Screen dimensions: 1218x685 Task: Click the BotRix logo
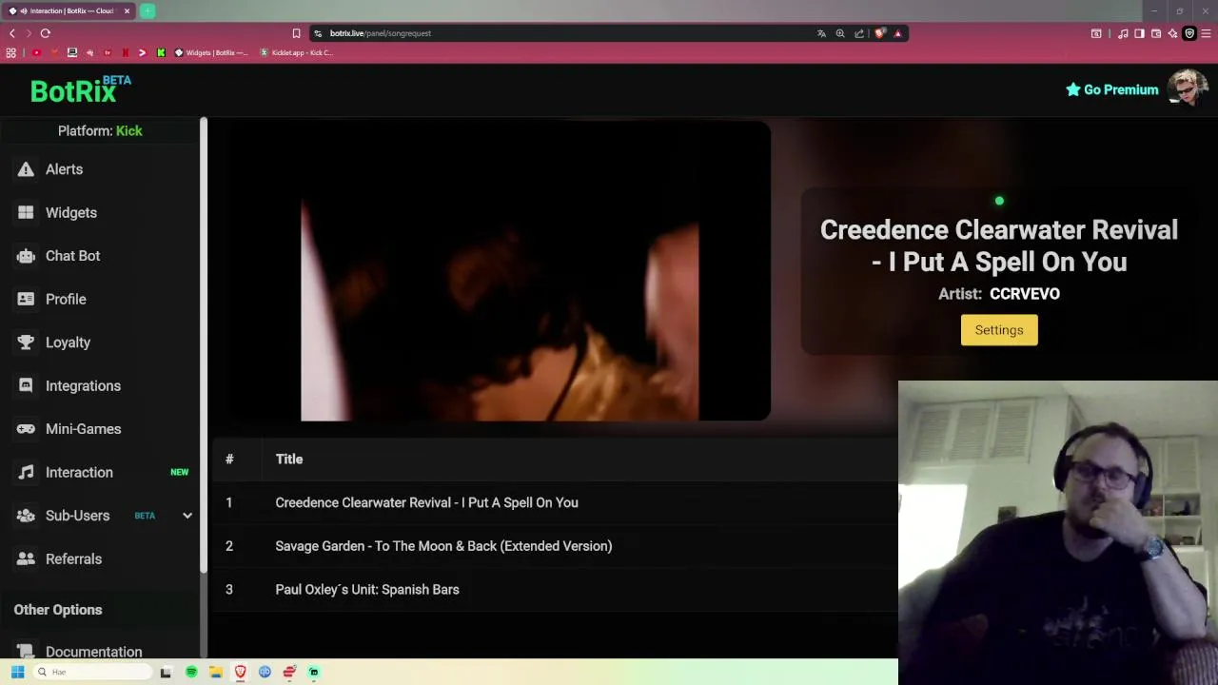[80, 89]
